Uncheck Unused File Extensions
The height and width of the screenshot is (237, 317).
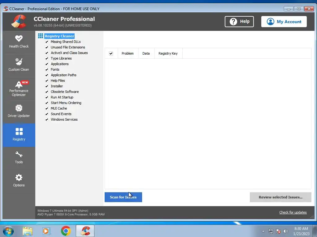point(47,47)
